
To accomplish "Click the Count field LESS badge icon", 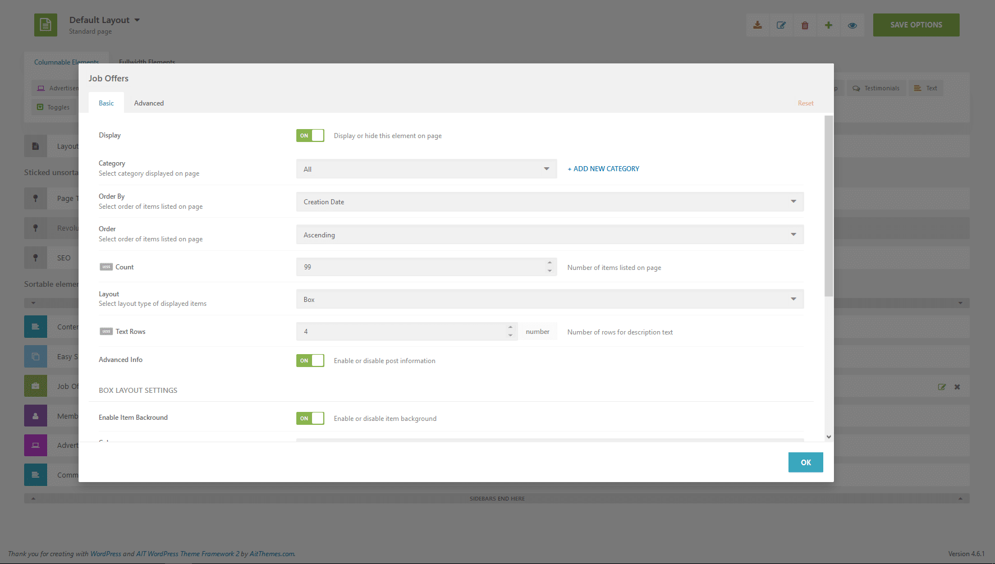I will pos(106,267).
